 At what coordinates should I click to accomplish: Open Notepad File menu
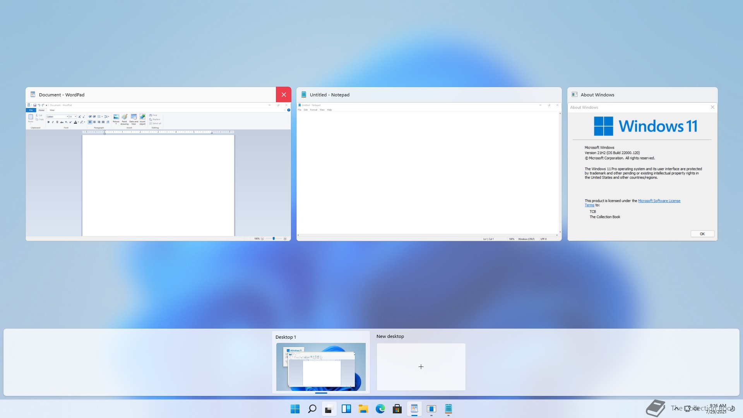pyautogui.click(x=300, y=110)
